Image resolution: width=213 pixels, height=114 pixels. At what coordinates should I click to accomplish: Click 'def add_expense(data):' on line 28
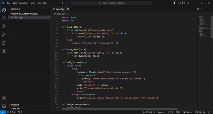[x=76, y=104]
